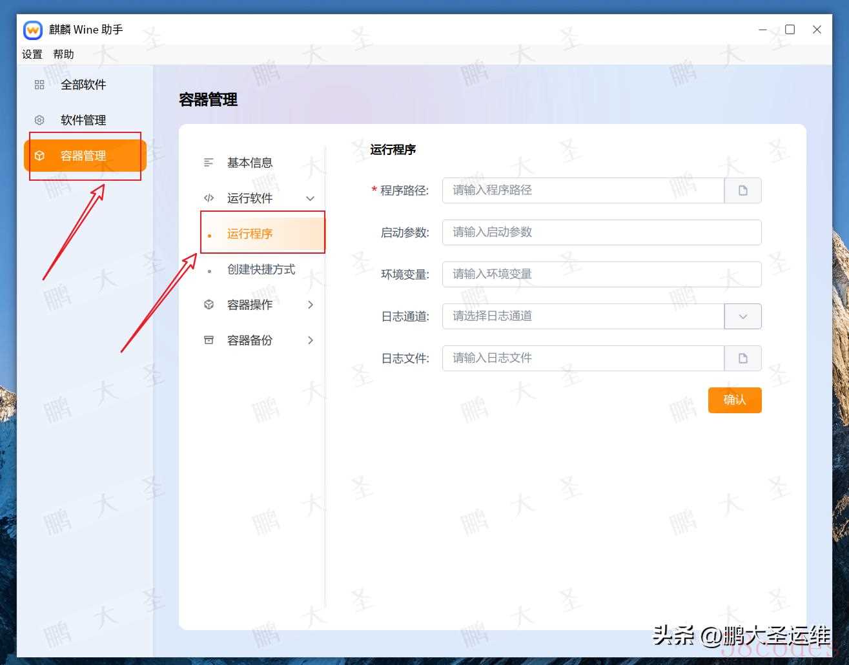Open the 帮助 menu
The height and width of the screenshot is (665, 849).
tap(63, 54)
